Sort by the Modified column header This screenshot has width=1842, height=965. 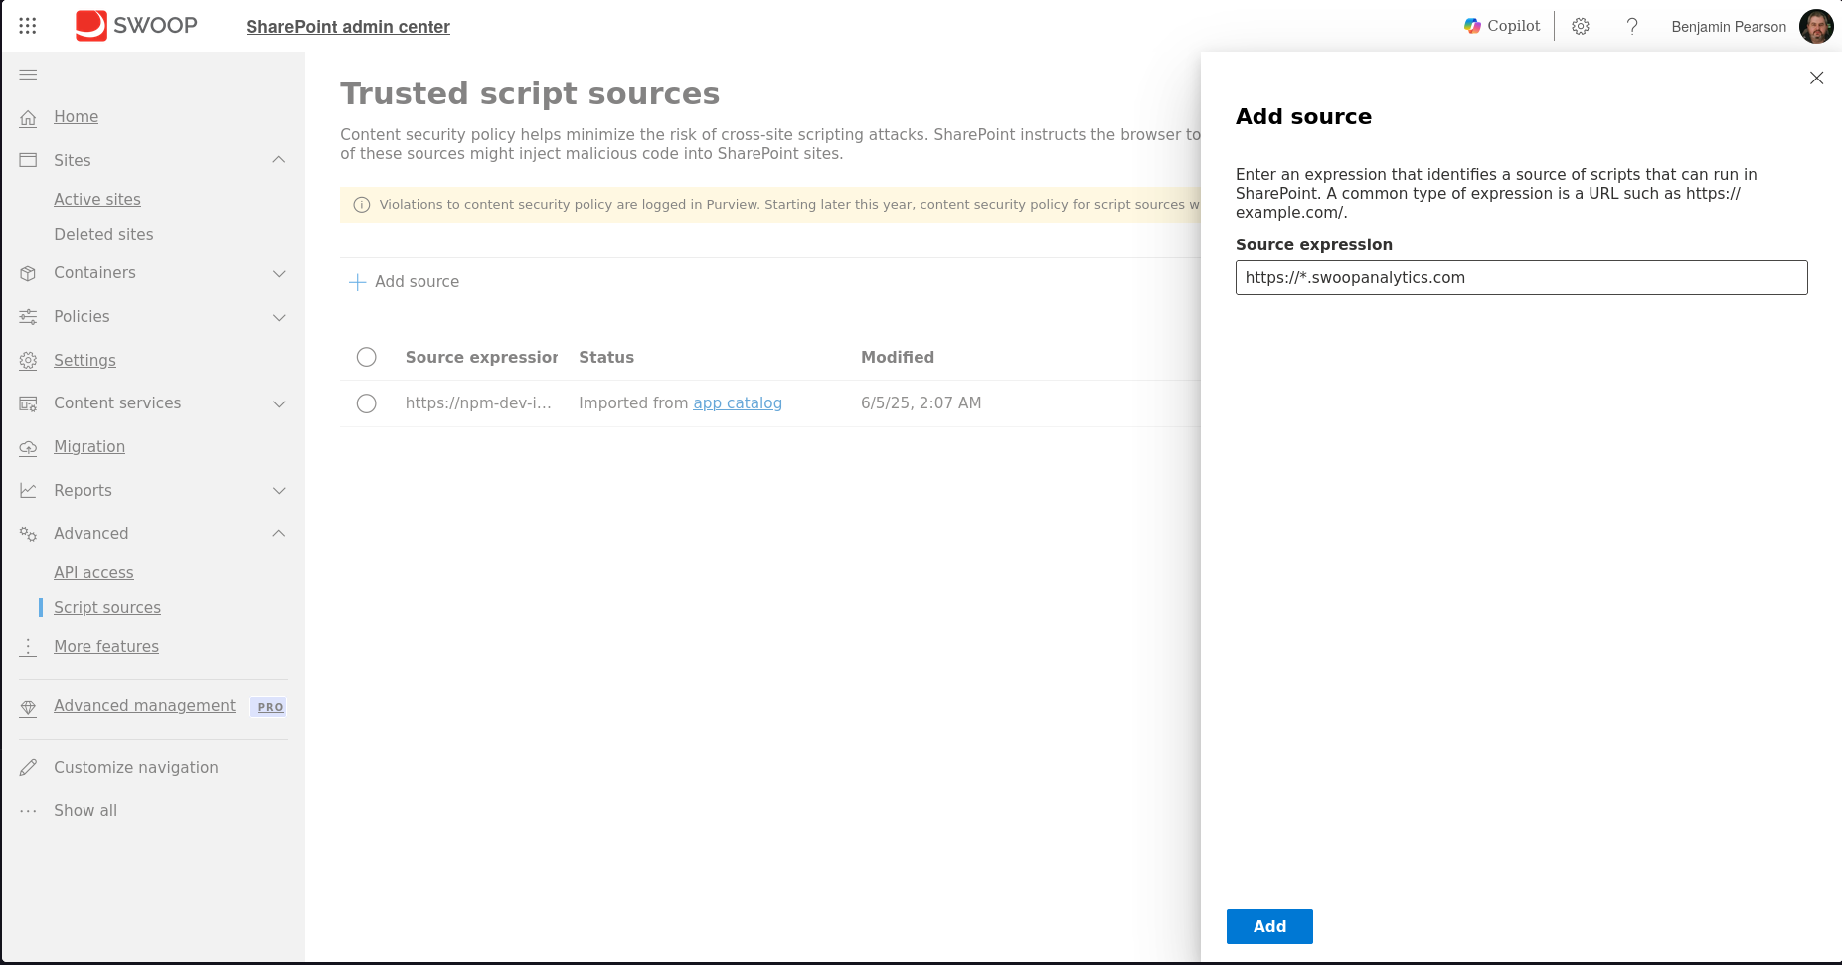(898, 357)
